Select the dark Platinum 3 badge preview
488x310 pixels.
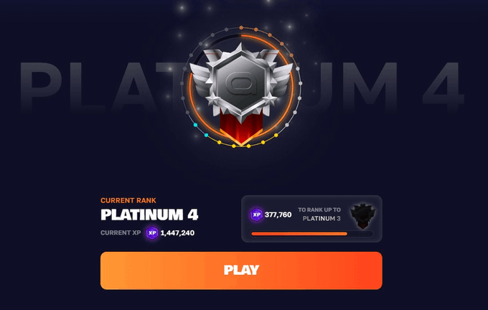coord(361,215)
